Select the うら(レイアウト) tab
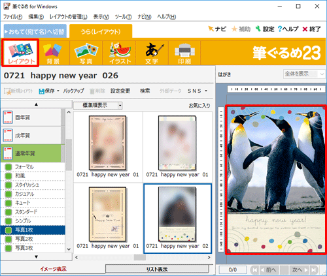This screenshot has width=327, height=276. 101,31
